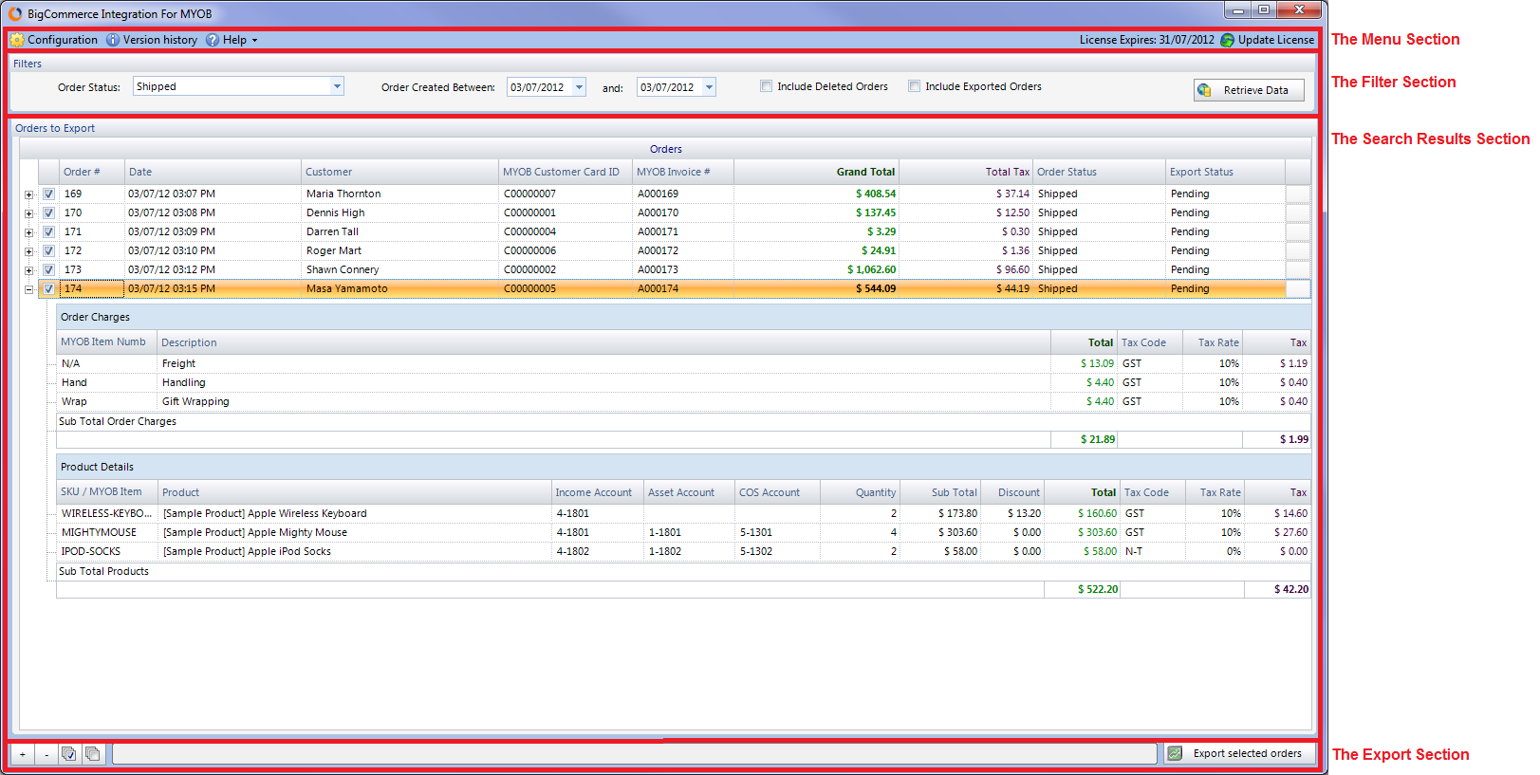Click the Retrieve Data button icon
The height and width of the screenshot is (775, 1540).
(1204, 90)
